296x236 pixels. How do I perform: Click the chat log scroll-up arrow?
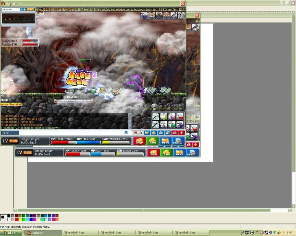[x=130, y=115]
